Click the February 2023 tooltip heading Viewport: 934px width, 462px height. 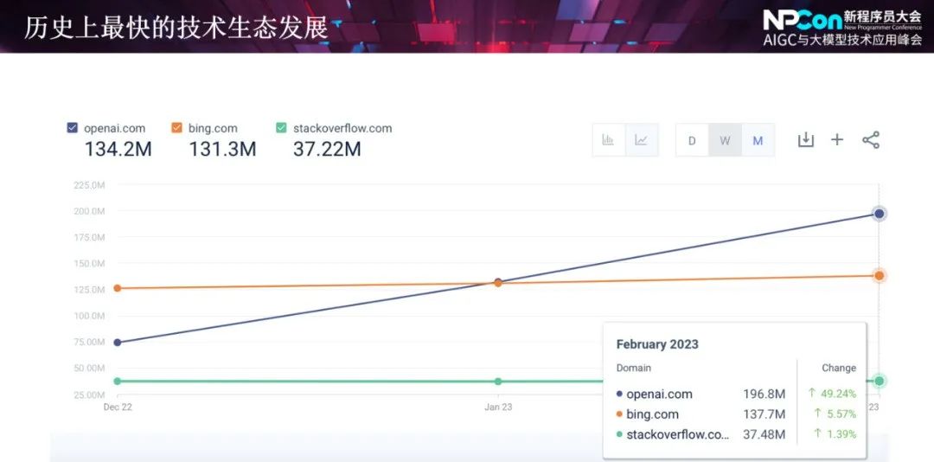coord(657,344)
